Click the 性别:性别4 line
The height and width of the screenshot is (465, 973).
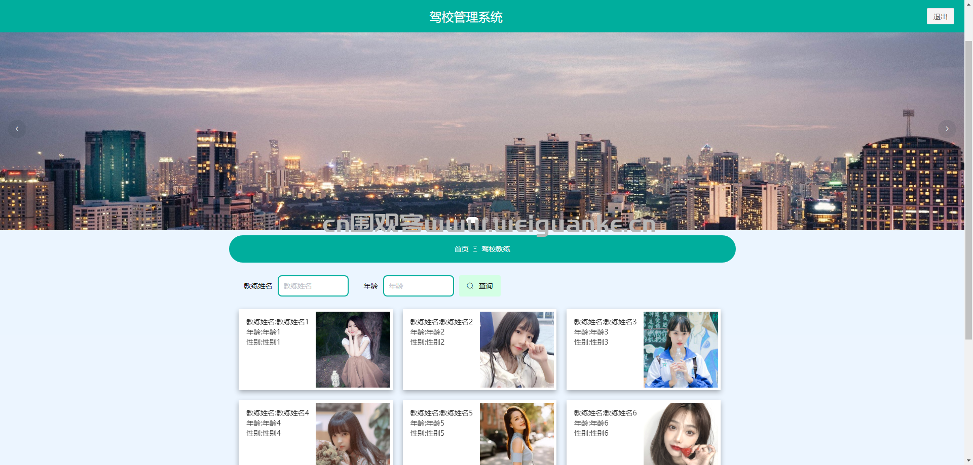pyautogui.click(x=263, y=433)
